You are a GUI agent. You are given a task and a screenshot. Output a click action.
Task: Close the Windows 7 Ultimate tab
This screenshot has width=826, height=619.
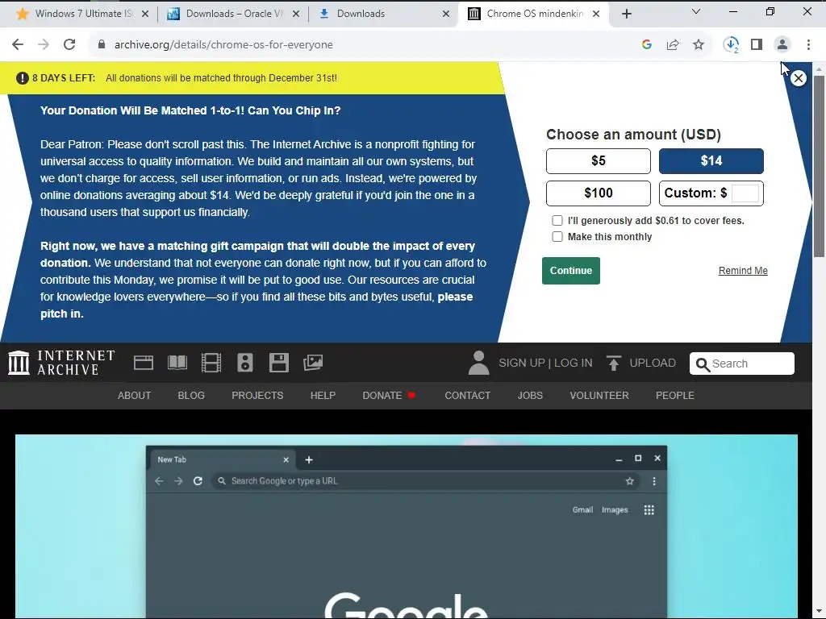pyautogui.click(x=145, y=14)
